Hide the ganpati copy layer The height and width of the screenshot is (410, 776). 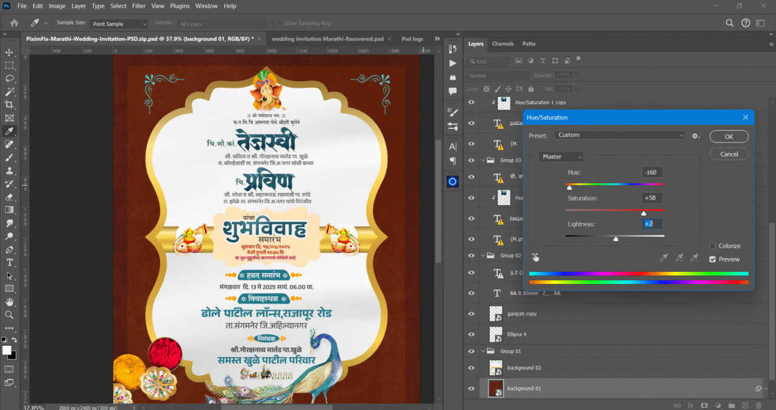(x=471, y=313)
